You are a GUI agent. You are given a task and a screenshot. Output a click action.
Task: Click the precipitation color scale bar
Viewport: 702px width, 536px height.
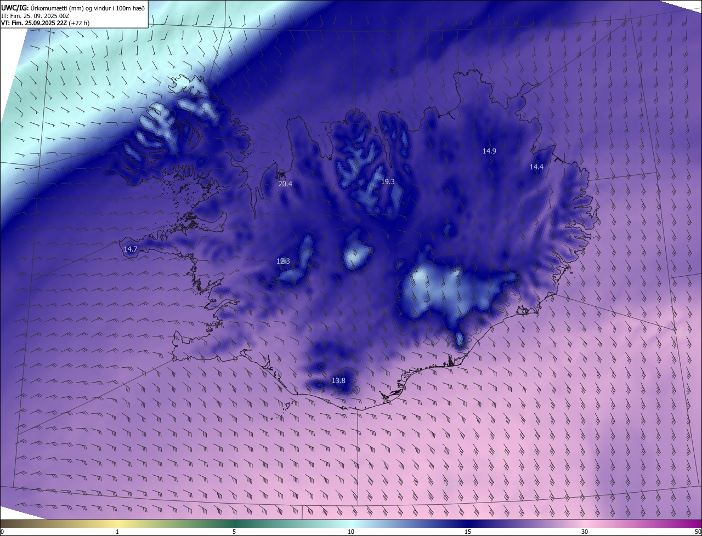351,523
